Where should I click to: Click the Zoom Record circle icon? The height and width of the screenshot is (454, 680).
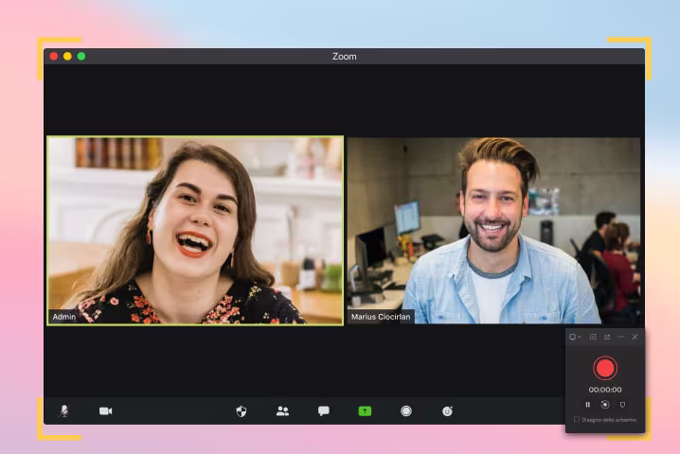pos(406,410)
